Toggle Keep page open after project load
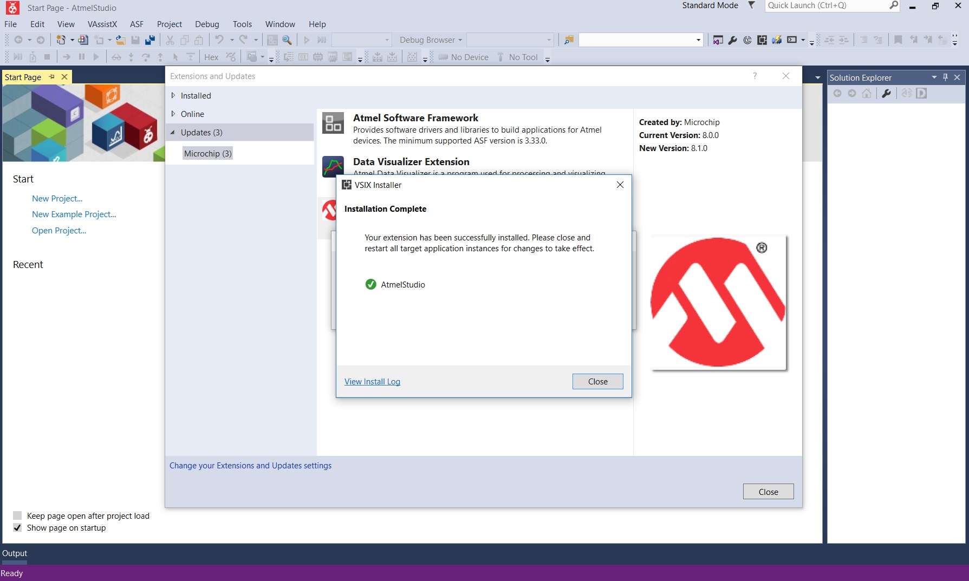The image size is (969, 581). point(17,515)
